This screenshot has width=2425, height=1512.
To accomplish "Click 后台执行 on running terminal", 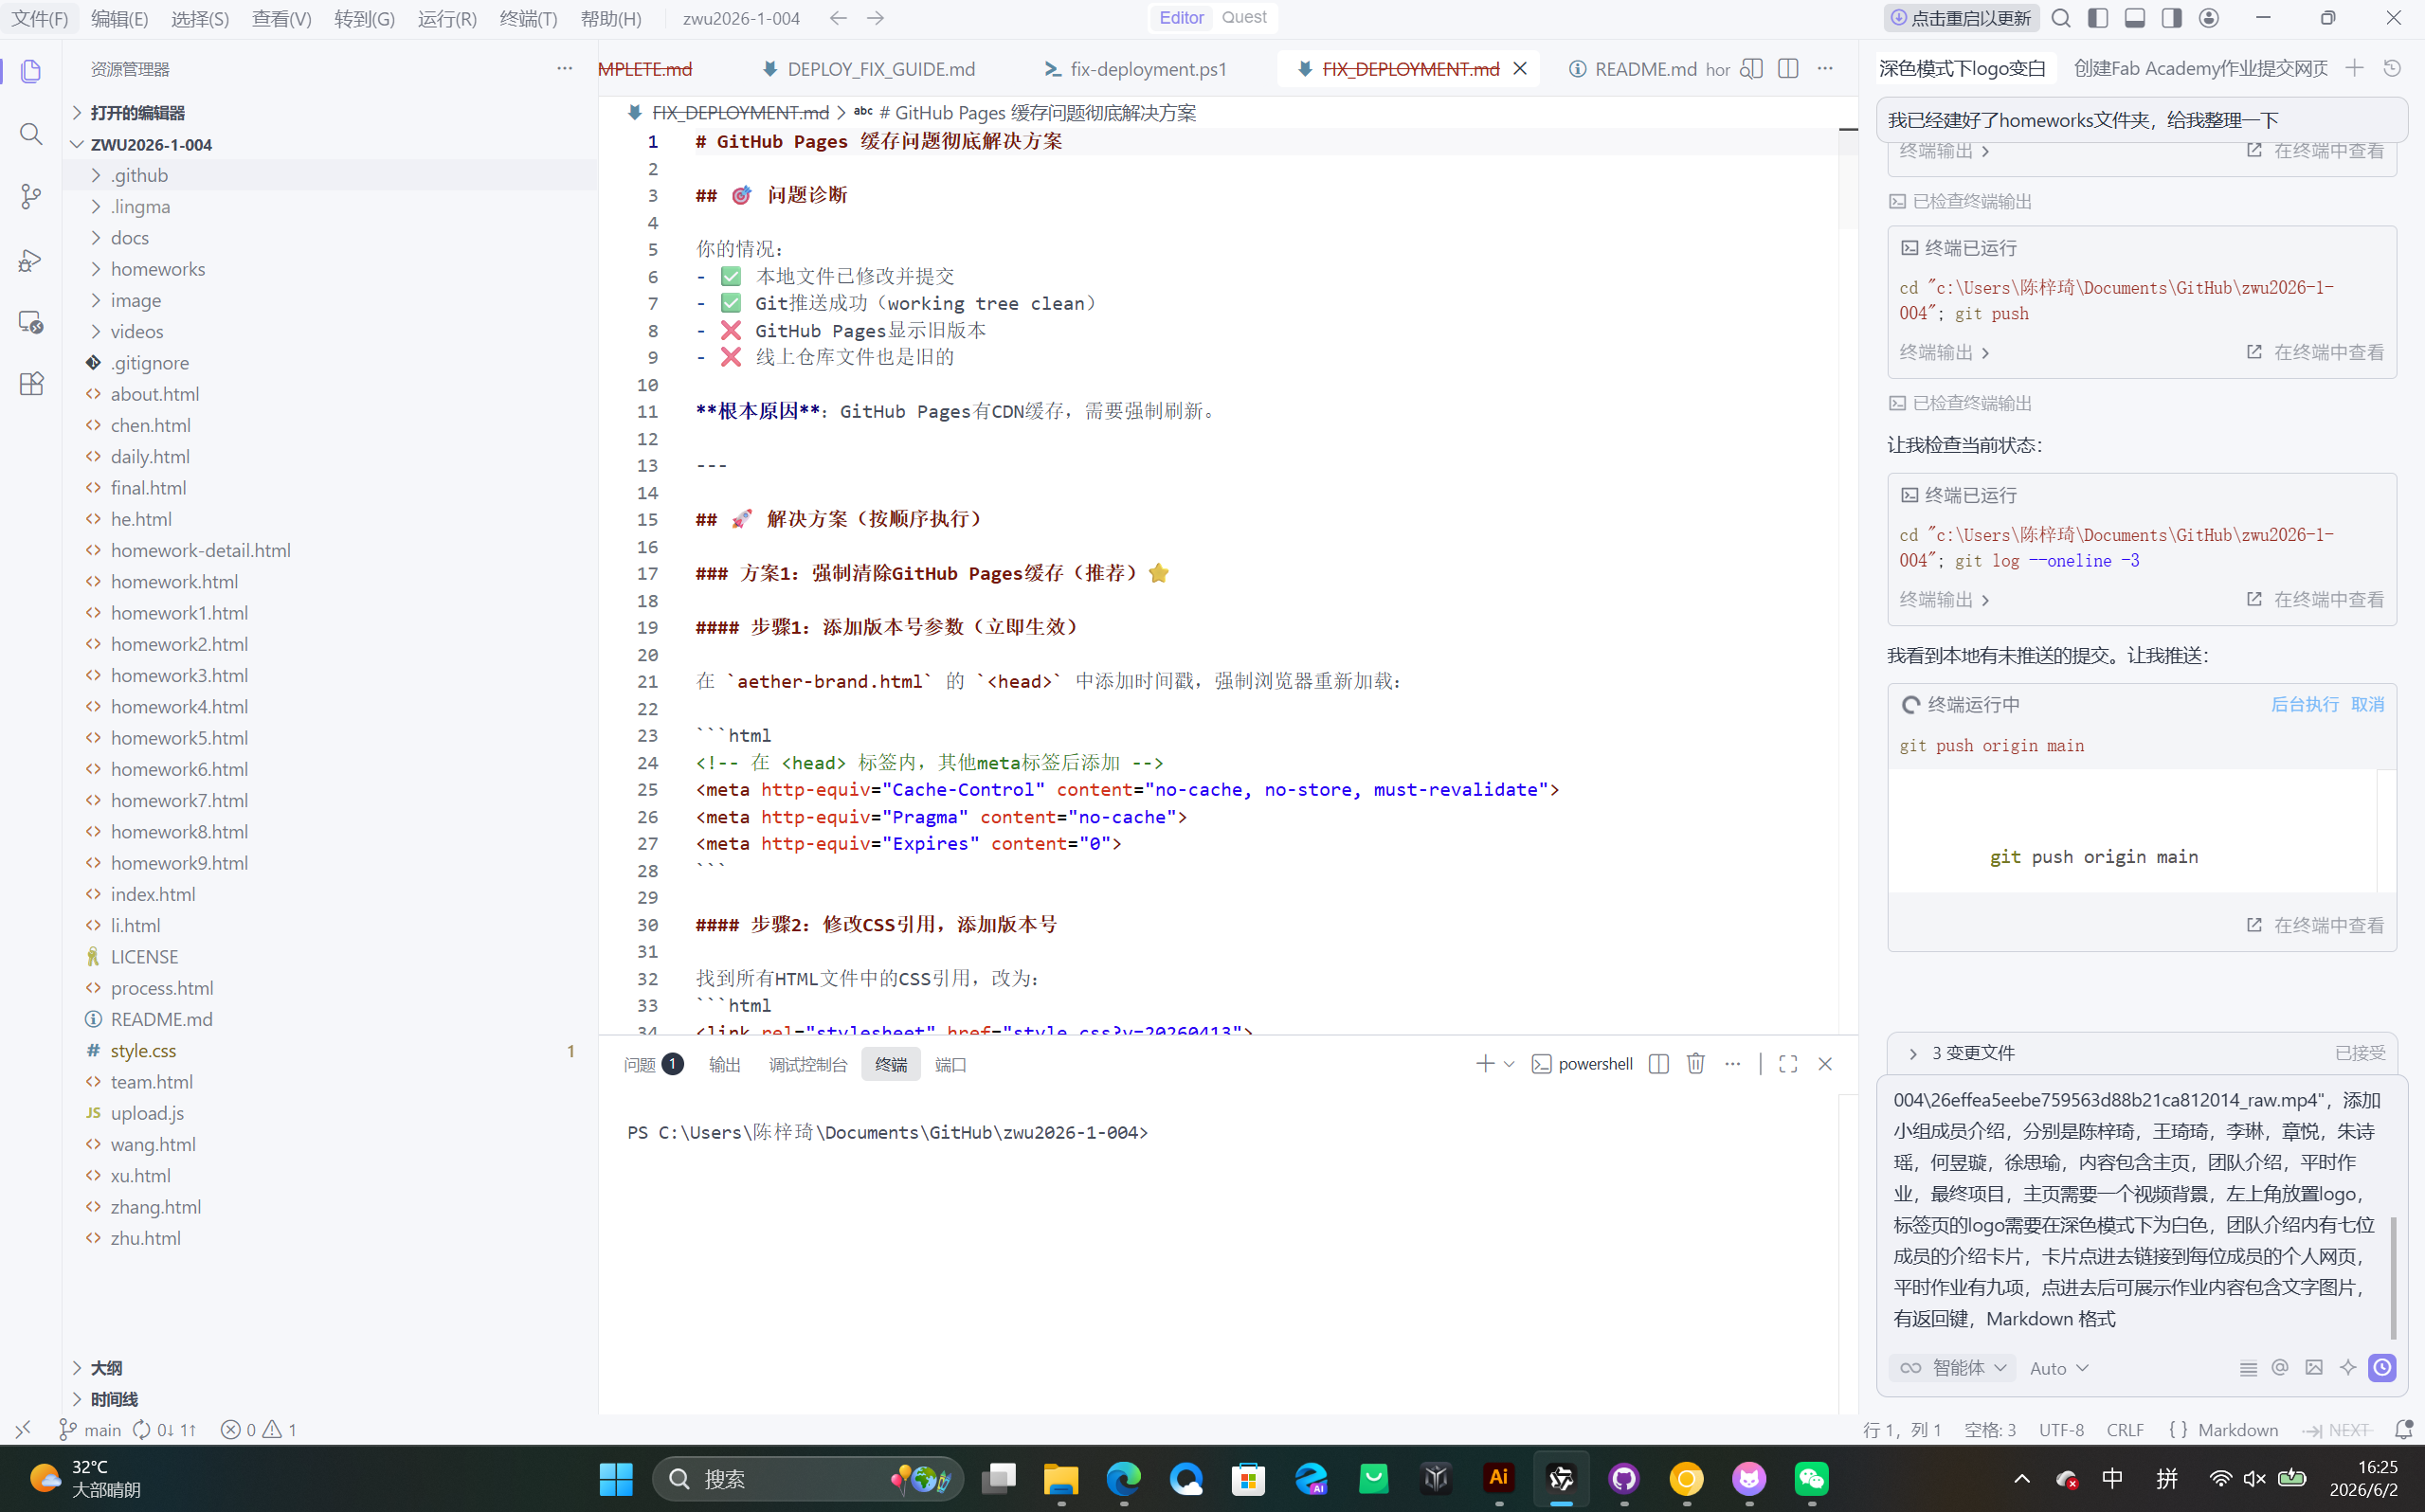I will [x=2305, y=705].
